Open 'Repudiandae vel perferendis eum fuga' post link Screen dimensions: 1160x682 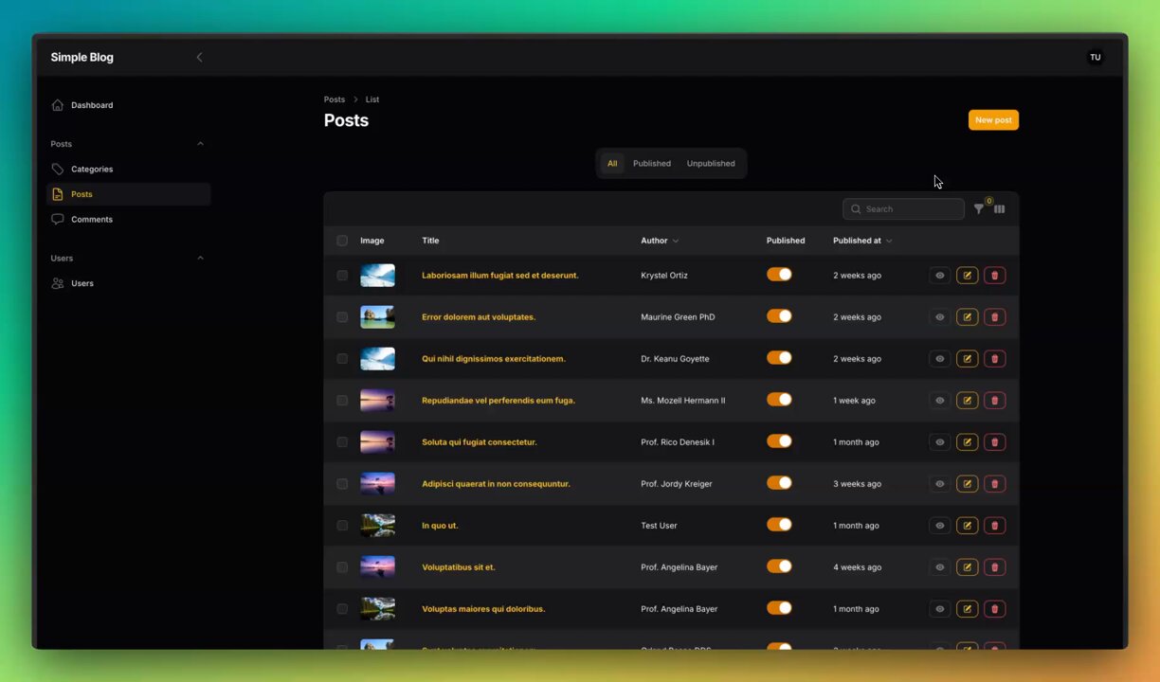[498, 401]
